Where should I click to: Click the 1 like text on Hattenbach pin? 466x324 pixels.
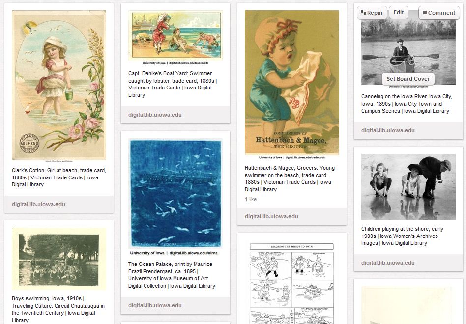[251, 199]
